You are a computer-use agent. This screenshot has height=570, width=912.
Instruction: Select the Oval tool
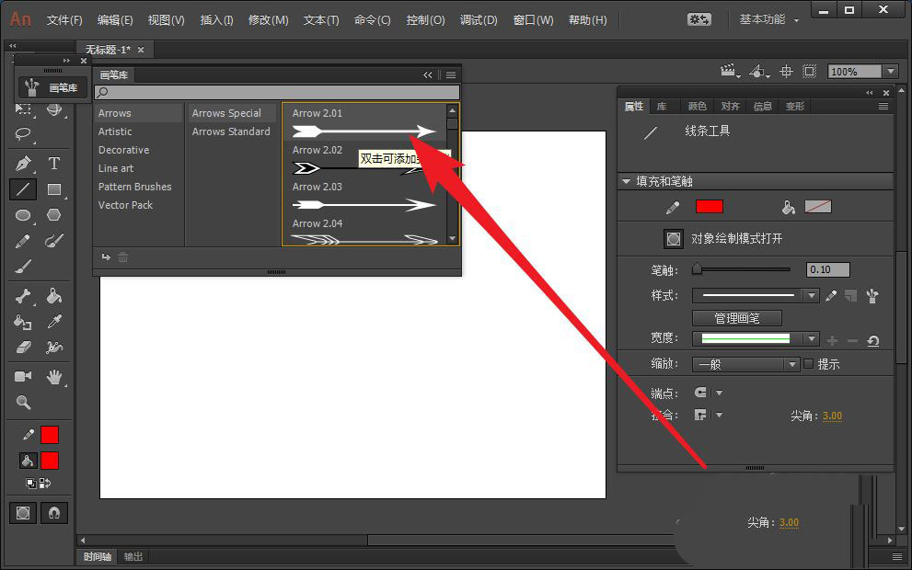(23, 215)
